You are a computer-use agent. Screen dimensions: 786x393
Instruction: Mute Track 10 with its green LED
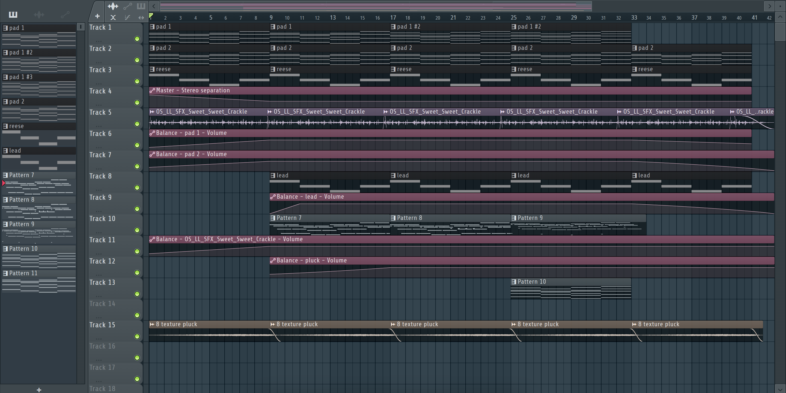[x=137, y=230]
